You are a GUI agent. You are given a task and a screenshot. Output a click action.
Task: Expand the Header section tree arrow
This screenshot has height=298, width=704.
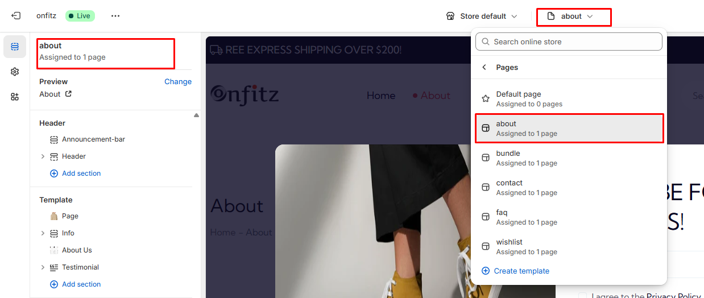click(x=43, y=156)
